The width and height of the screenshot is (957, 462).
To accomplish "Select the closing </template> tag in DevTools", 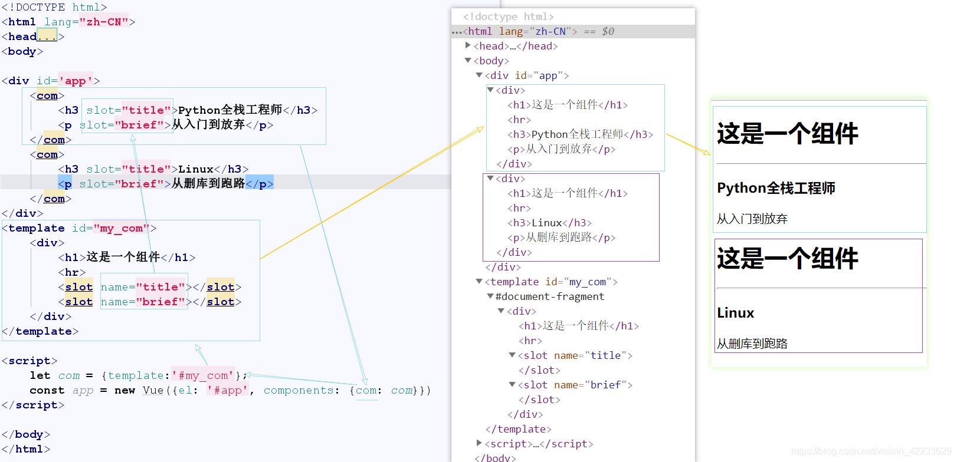I will tap(519, 429).
